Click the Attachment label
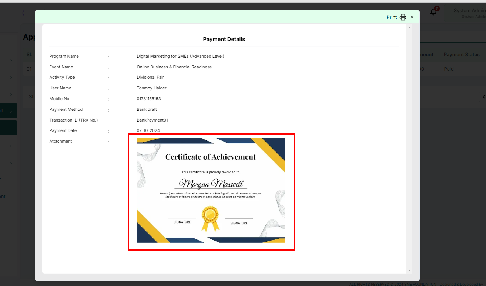This screenshot has height=286, width=486. [61, 141]
